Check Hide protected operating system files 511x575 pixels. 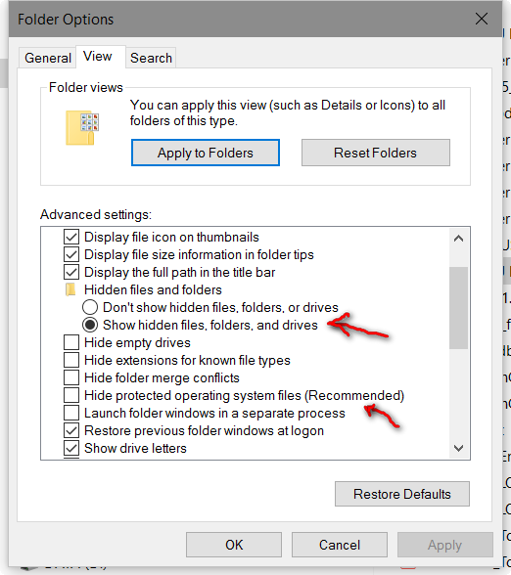(x=71, y=395)
